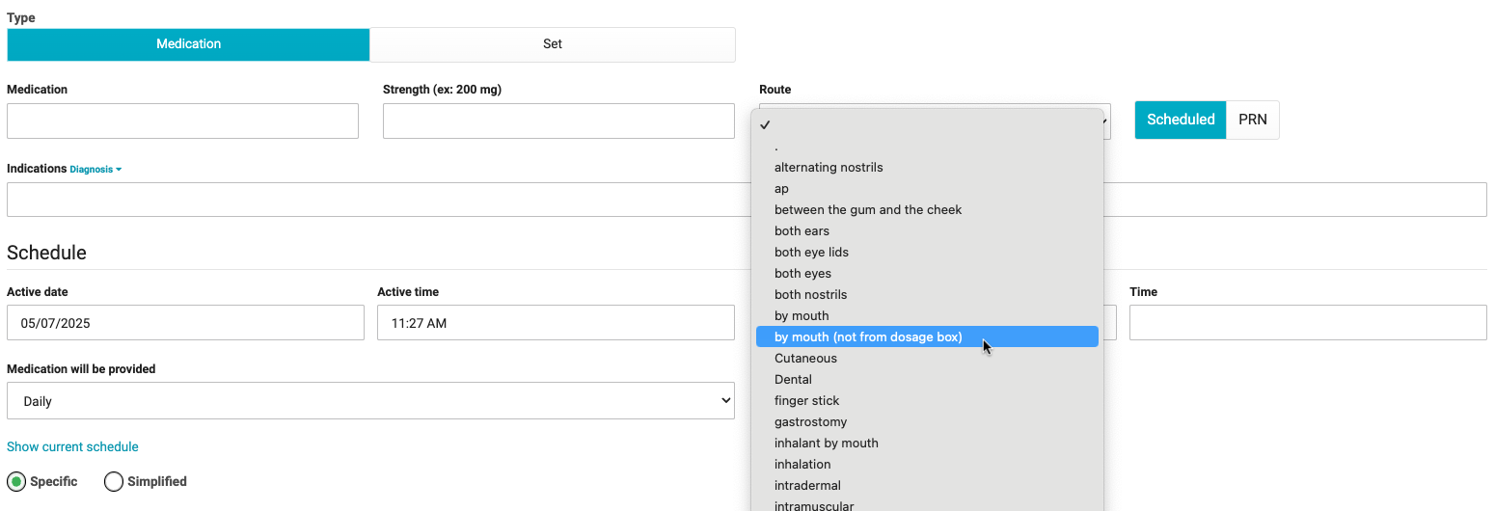This screenshot has height=511, width=1495.
Task: Click into the Medication name field
Action: (x=182, y=121)
